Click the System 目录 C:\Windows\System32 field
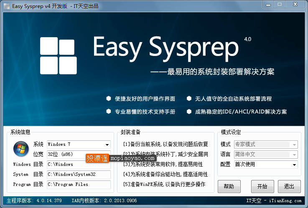The image size is (308, 208). tap(79, 175)
